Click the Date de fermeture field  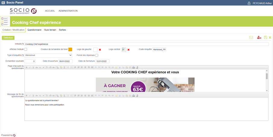(x=102, y=61)
